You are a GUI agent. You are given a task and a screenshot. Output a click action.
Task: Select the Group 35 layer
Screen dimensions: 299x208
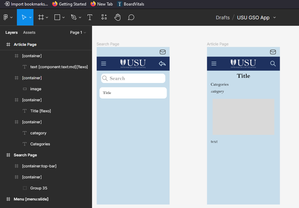click(x=46, y=188)
